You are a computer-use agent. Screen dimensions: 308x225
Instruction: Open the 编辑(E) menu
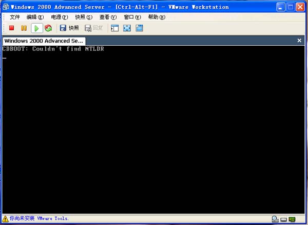(x=35, y=17)
